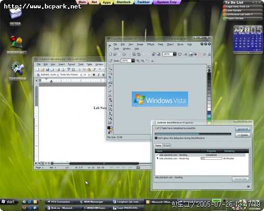Click the Project Review to-do item

point(242,18)
